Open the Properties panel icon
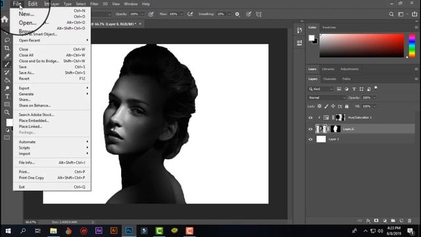421x237 pixels. pyautogui.click(x=299, y=43)
